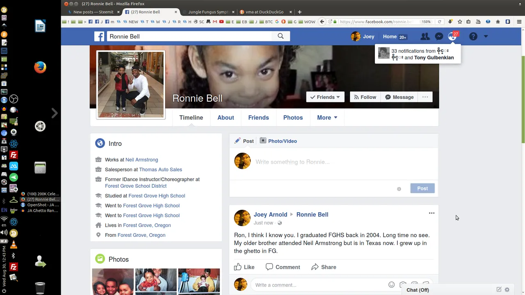Open Neil Armstrong workplace link

(142, 160)
